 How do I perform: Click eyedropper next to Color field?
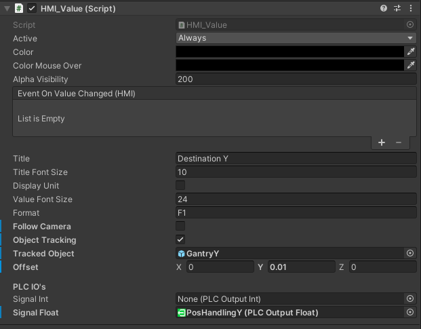pyautogui.click(x=410, y=52)
